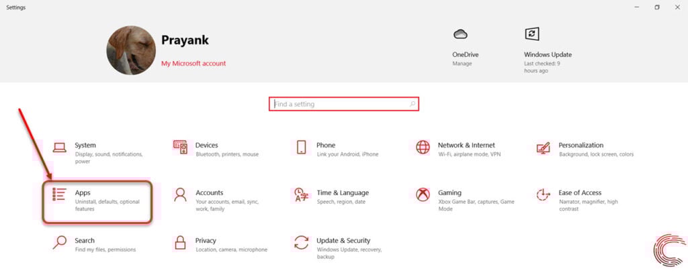
Task: Click the OneDrive Manage link
Action: pyautogui.click(x=462, y=64)
